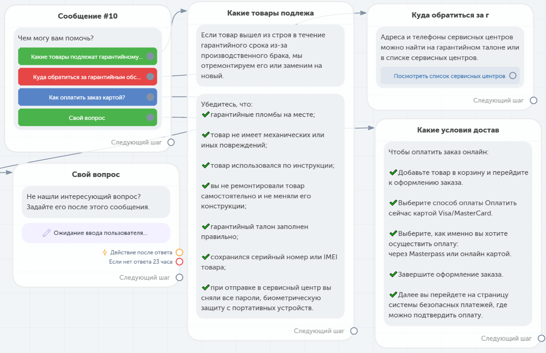Click 'Действие после ответа' label
The height and width of the screenshot is (353, 546).
[141, 252]
